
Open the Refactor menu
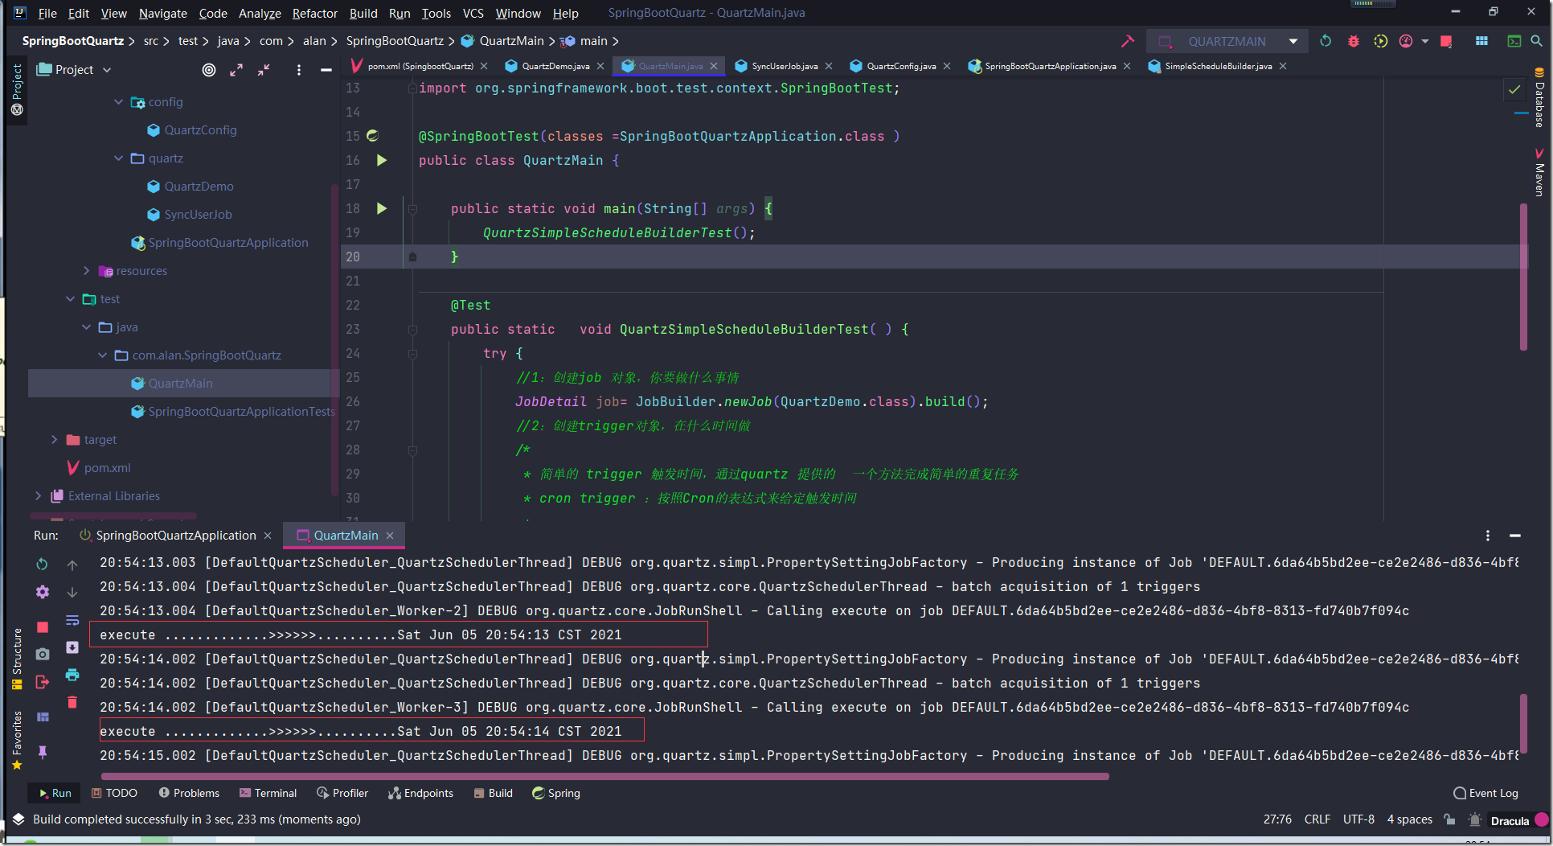[314, 13]
